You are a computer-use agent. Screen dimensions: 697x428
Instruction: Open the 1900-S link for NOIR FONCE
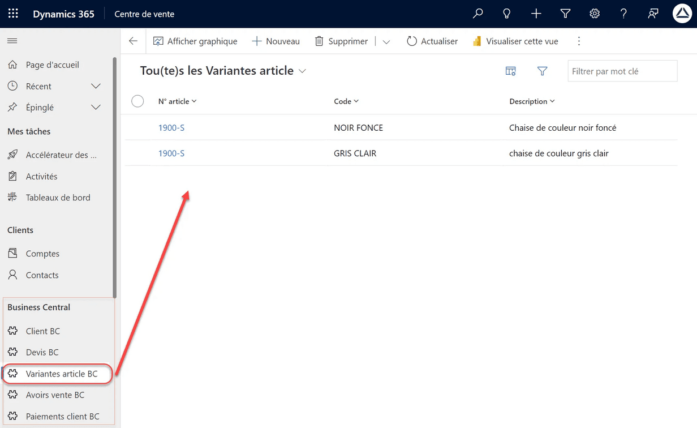click(171, 128)
